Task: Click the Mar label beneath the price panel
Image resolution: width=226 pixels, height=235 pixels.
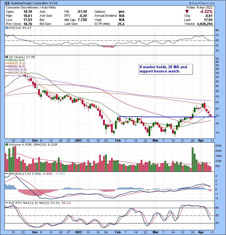Action: tap(156, 141)
